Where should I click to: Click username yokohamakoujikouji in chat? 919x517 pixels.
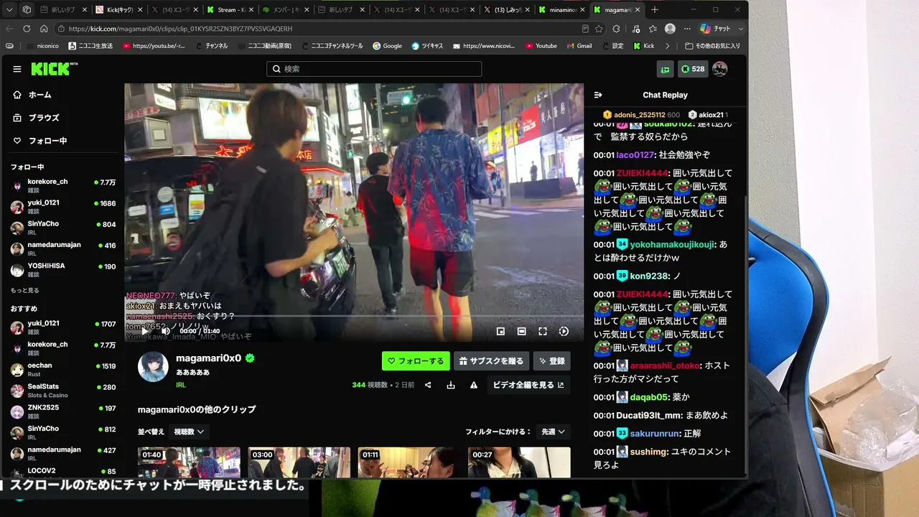pyautogui.click(x=672, y=244)
